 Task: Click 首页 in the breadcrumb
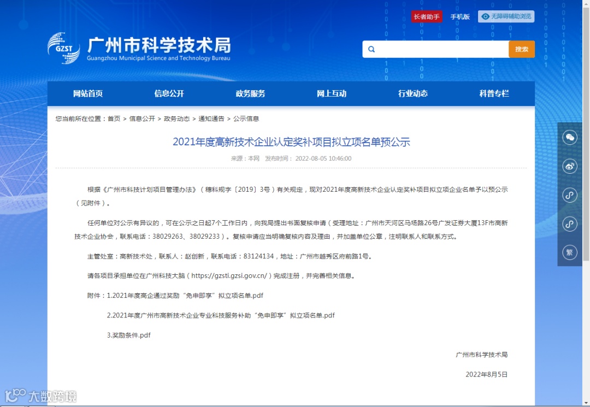click(x=114, y=119)
